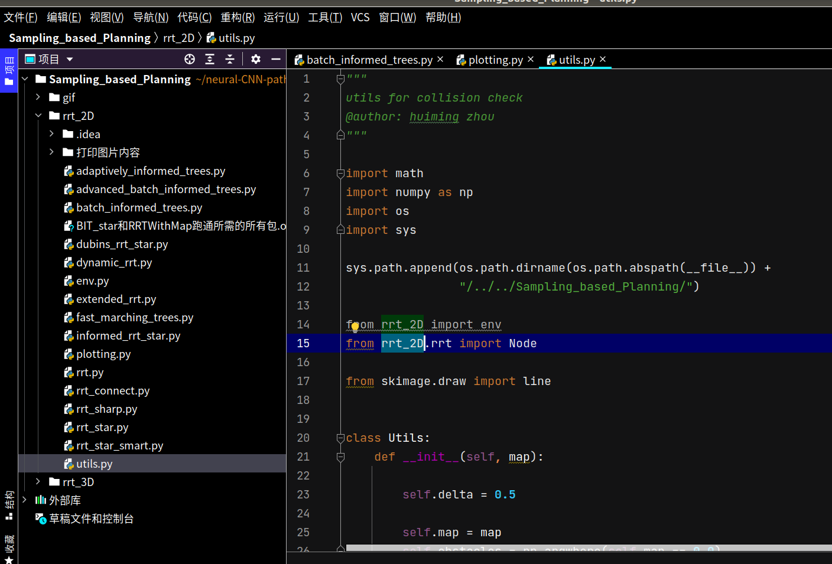832x564 pixels.
Task: Open the project panel settings gear
Action: [255, 59]
